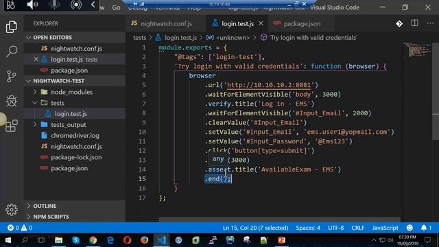Image resolution: width=439 pixels, height=247 pixels.
Task: Open the Debug view bug icon
Action: coord(12,101)
